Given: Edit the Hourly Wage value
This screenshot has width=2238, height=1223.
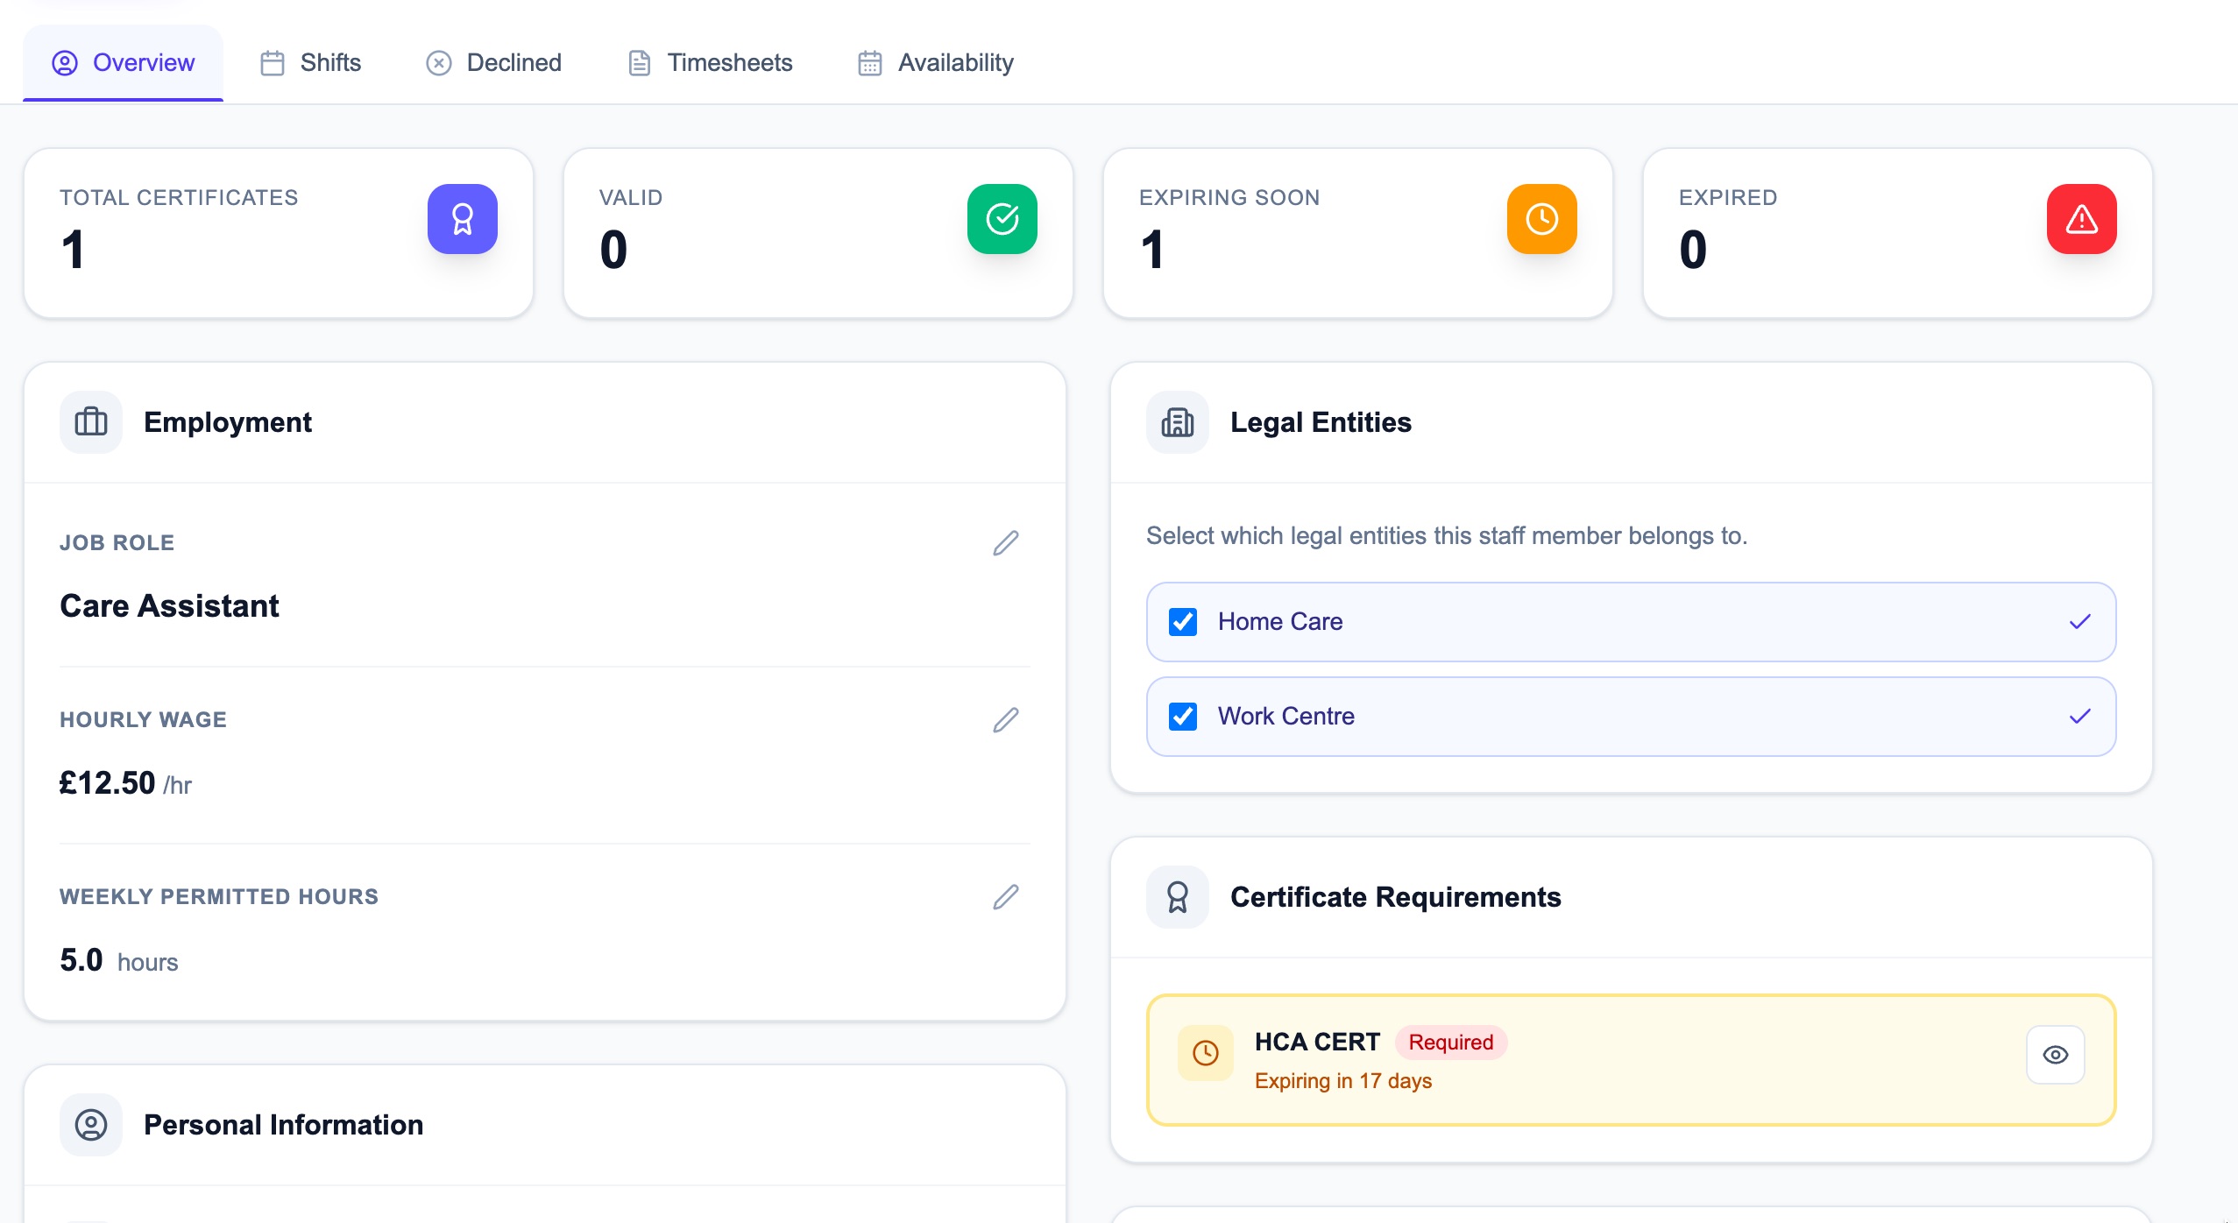Looking at the screenshot, I should 1005,719.
